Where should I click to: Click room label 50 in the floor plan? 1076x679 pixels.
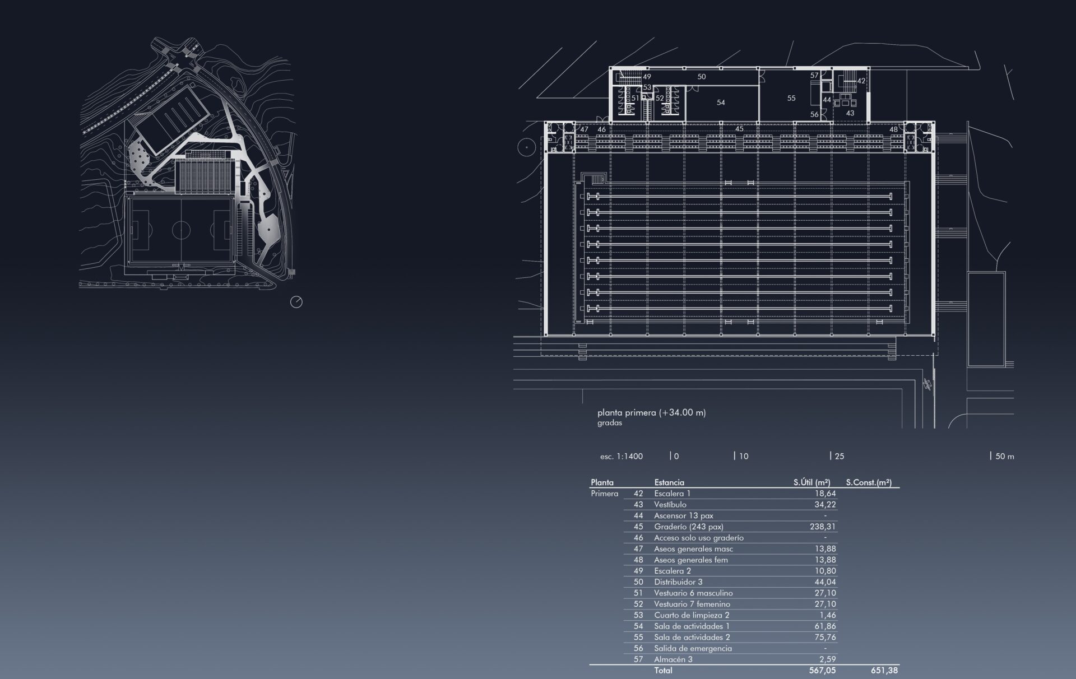pyautogui.click(x=702, y=77)
